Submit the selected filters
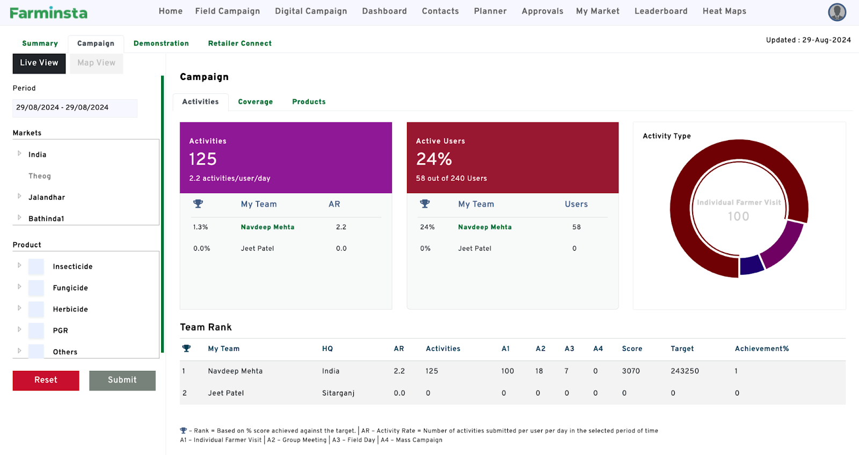The image size is (859, 455). tap(122, 380)
